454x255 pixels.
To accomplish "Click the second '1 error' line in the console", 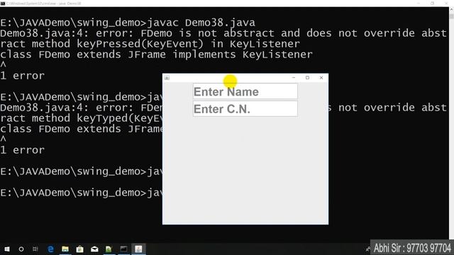I will point(22,150).
